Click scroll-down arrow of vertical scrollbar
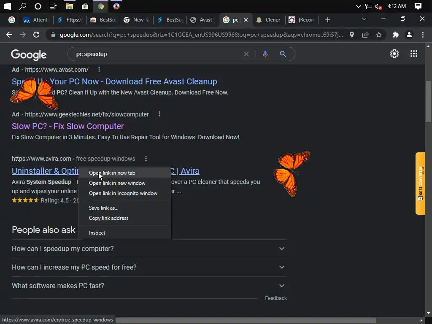The height and width of the screenshot is (324, 432). [x=428, y=313]
